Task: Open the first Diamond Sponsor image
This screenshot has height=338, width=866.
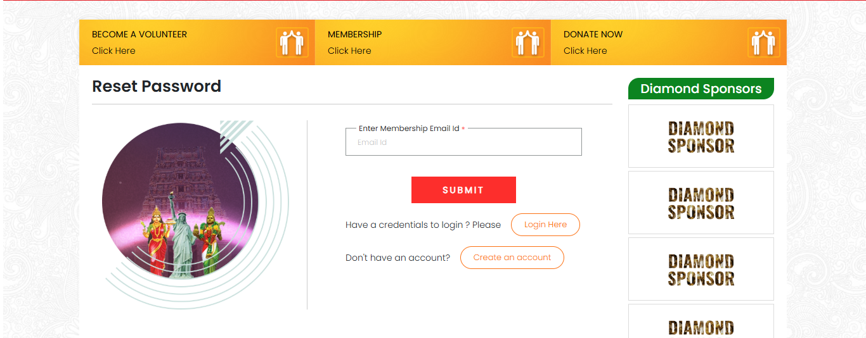Action: tap(701, 136)
